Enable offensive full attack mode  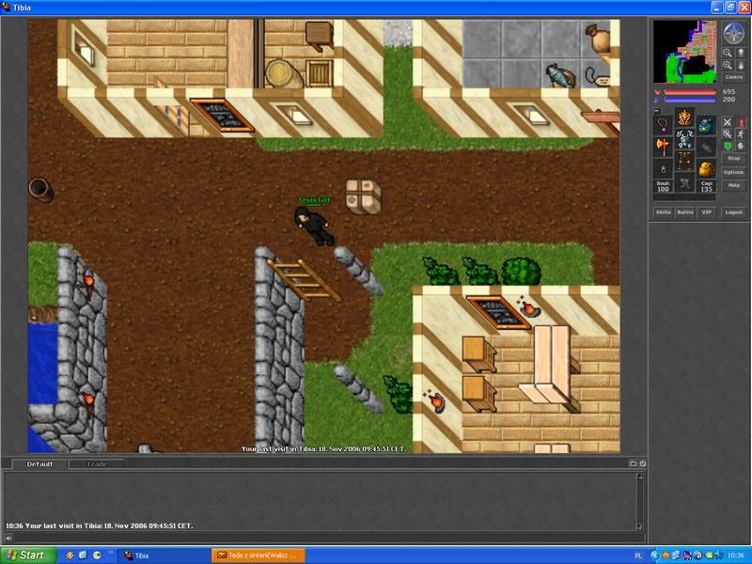[x=727, y=123]
